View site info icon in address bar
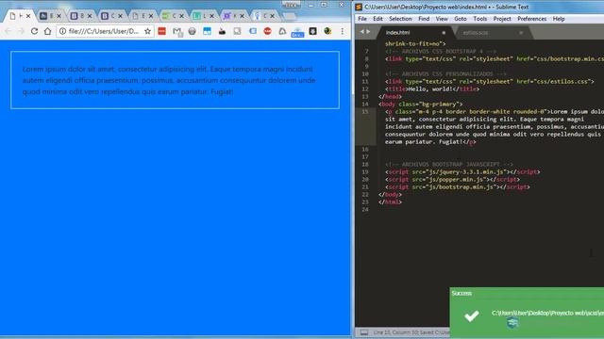 pos(62,31)
